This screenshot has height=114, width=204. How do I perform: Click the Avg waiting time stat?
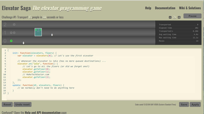(x=178, y=34)
